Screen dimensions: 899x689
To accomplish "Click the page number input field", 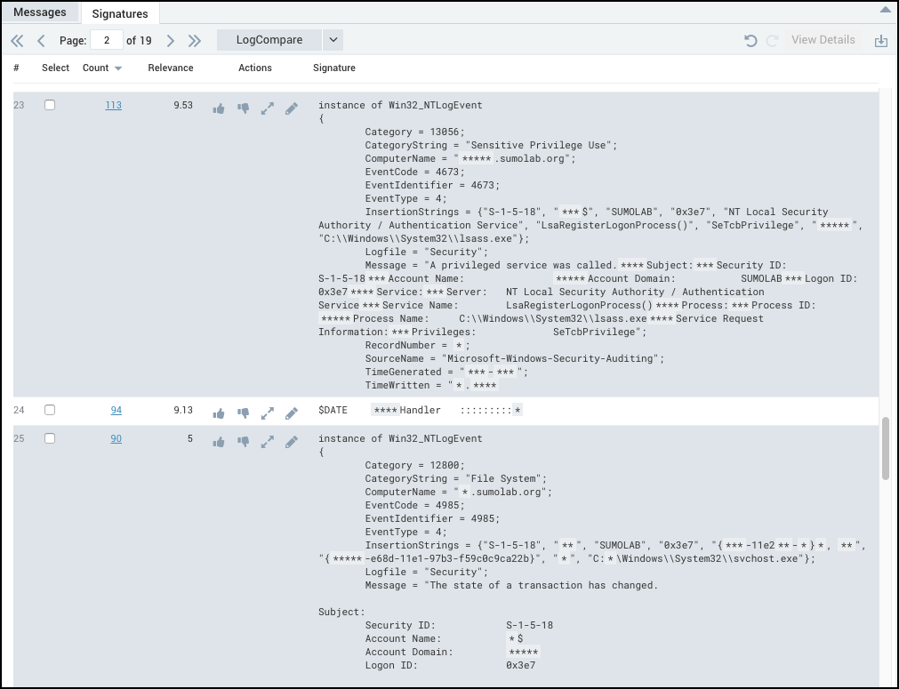I will click(107, 40).
